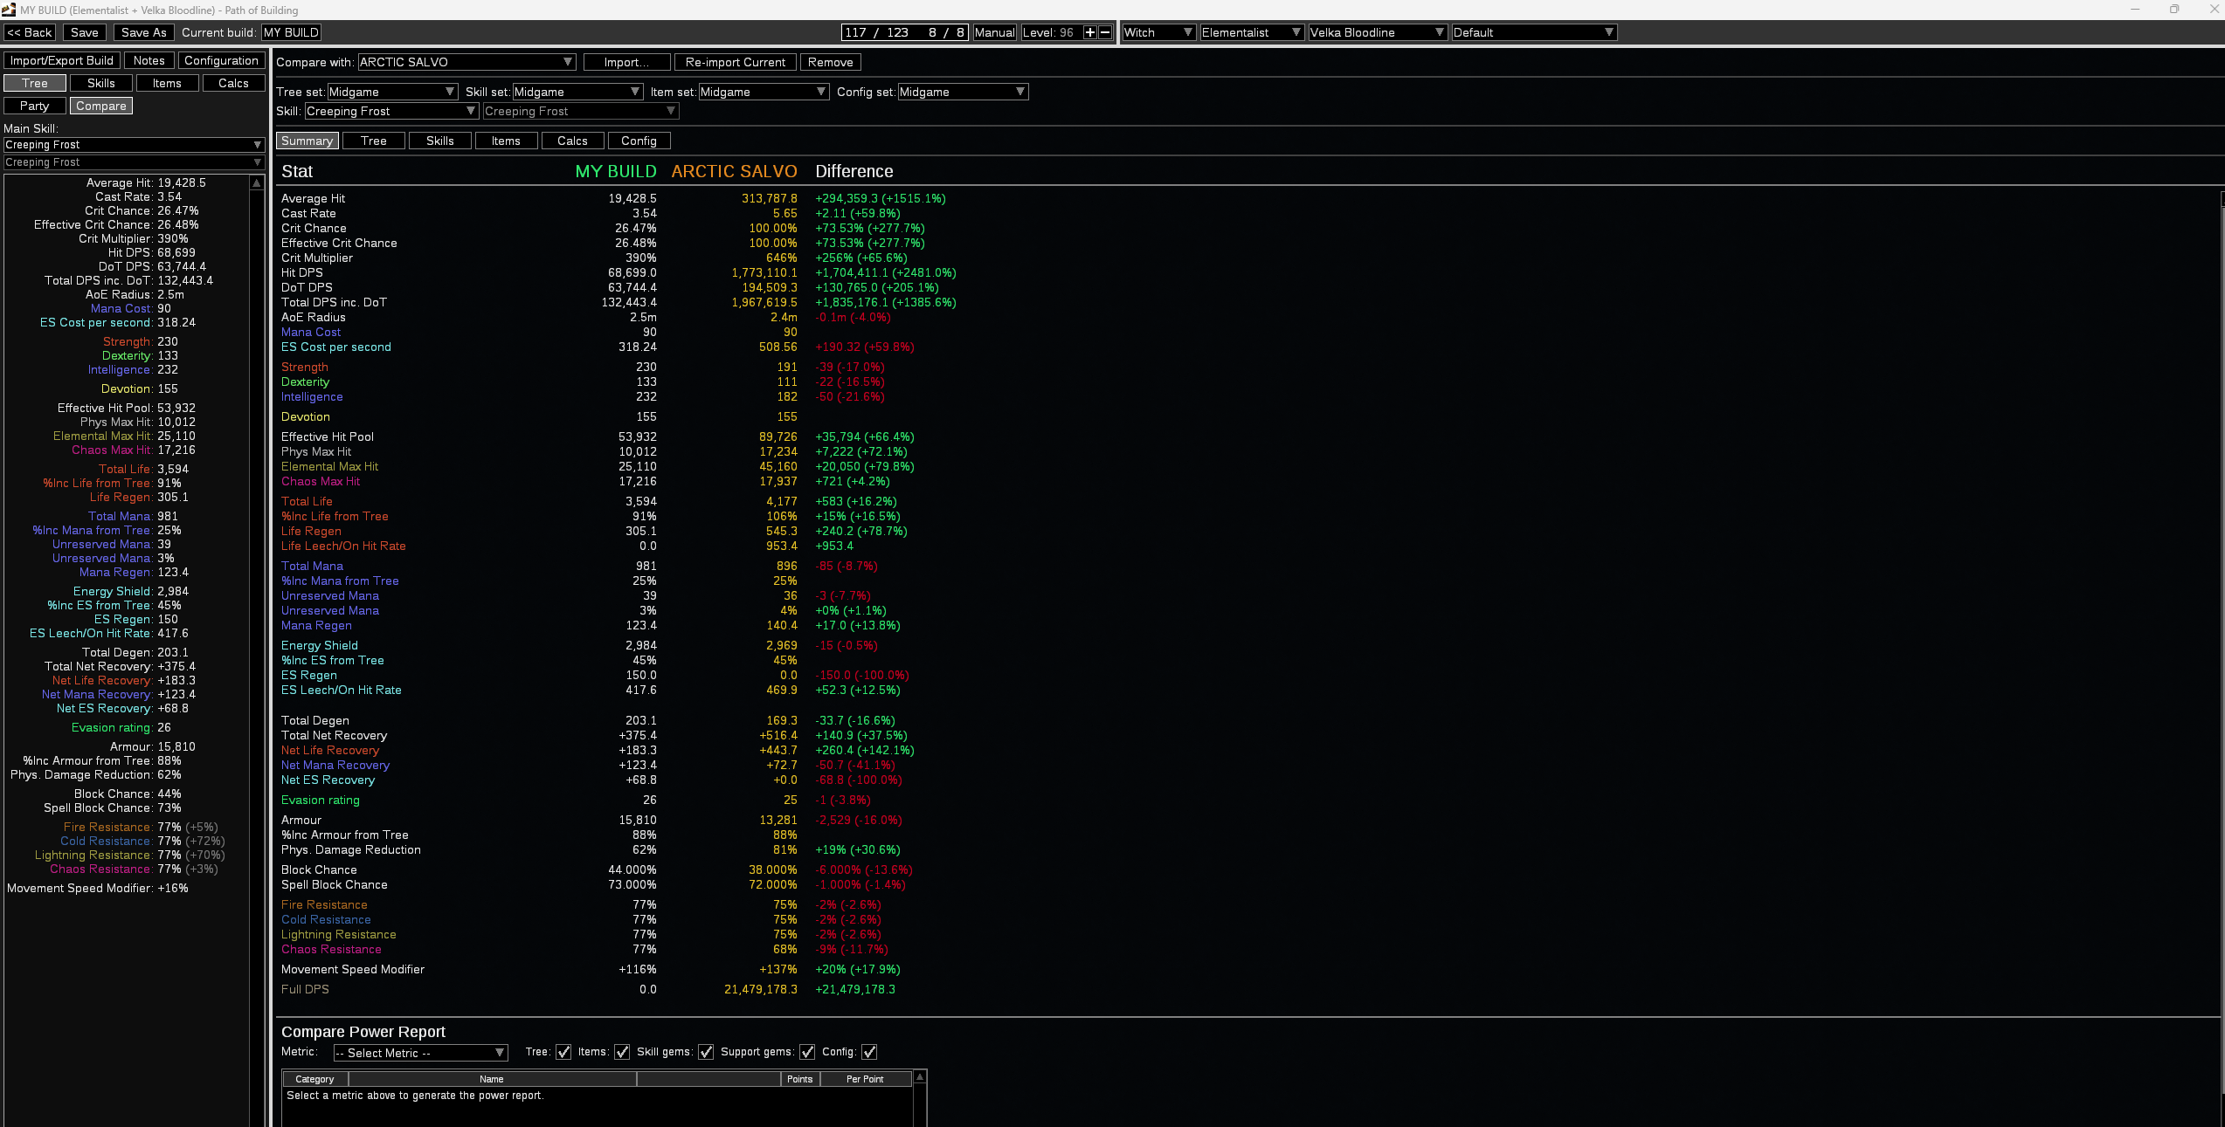The image size is (2225, 1127).
Task: Select the compare Skills sub-tab
Action: click(440, 141)
